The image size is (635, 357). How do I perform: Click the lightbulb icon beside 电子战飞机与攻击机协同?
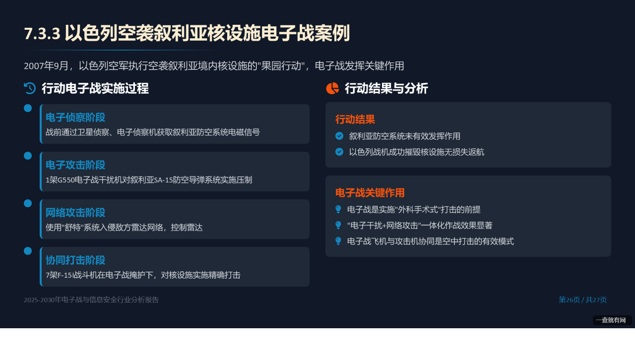point(338,241)
